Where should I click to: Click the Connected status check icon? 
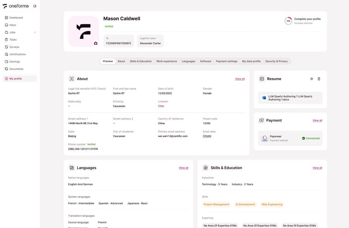click(x=303, y=138)
